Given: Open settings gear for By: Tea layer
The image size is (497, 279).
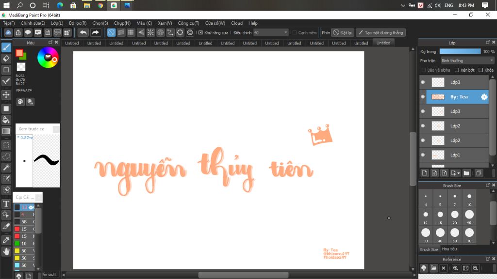Looking at the screenshot, I should [x=484, y=97].
